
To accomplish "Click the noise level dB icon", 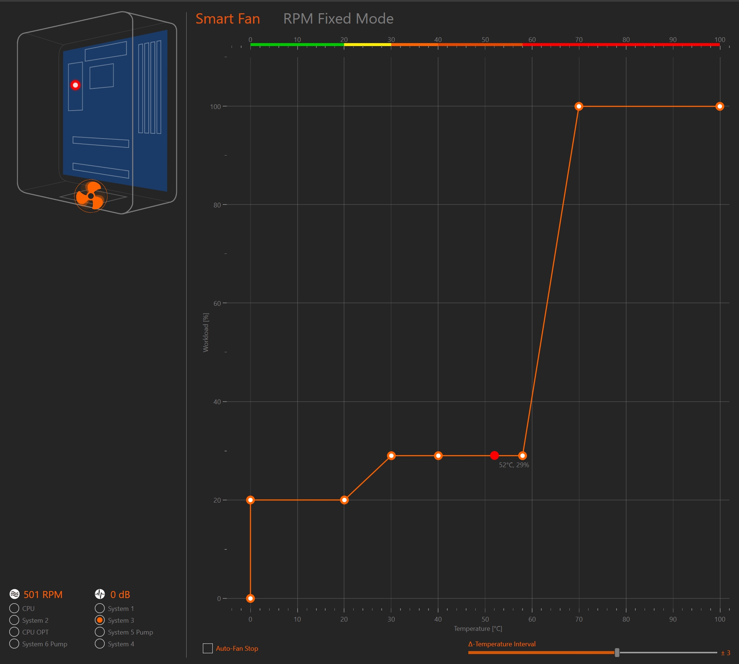I will 100,594.
